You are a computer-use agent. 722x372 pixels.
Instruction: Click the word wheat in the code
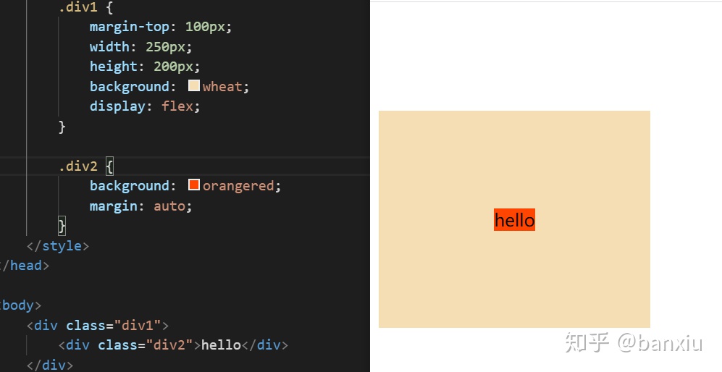pyautogui.click(x=222, y=87)
